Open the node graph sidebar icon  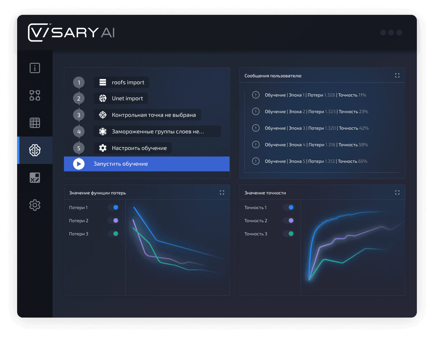(35, 95)
